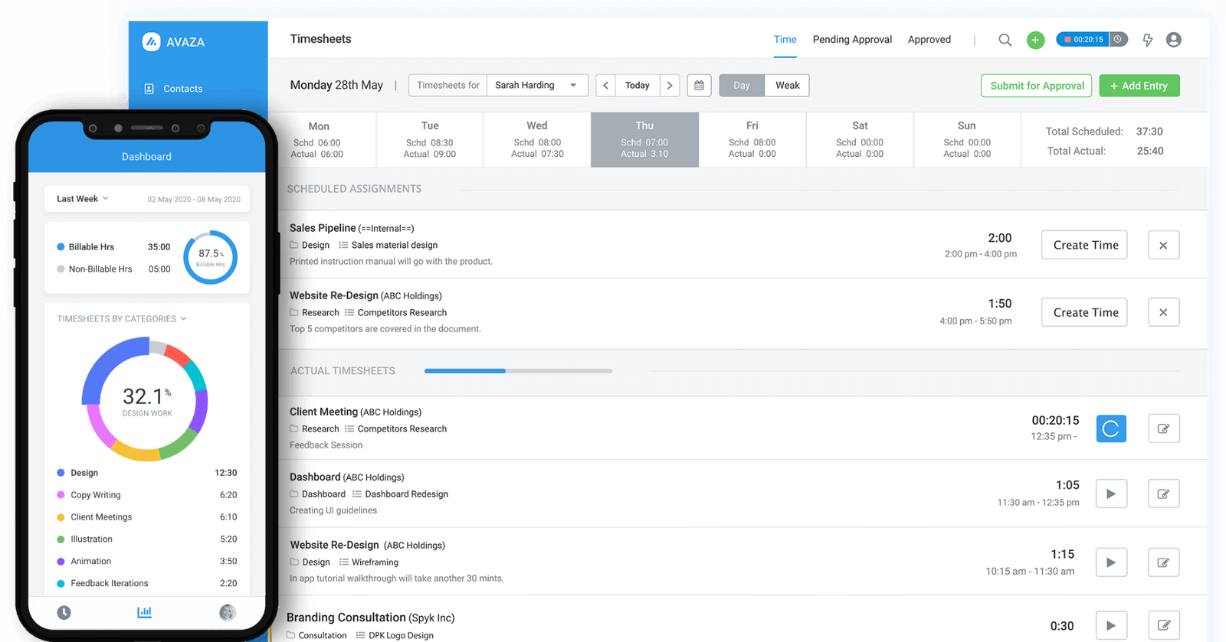Screen dimensions: 1226x642
Task: Start timer for Dashboard timesheet entry
Action: tap(1110, 494)
